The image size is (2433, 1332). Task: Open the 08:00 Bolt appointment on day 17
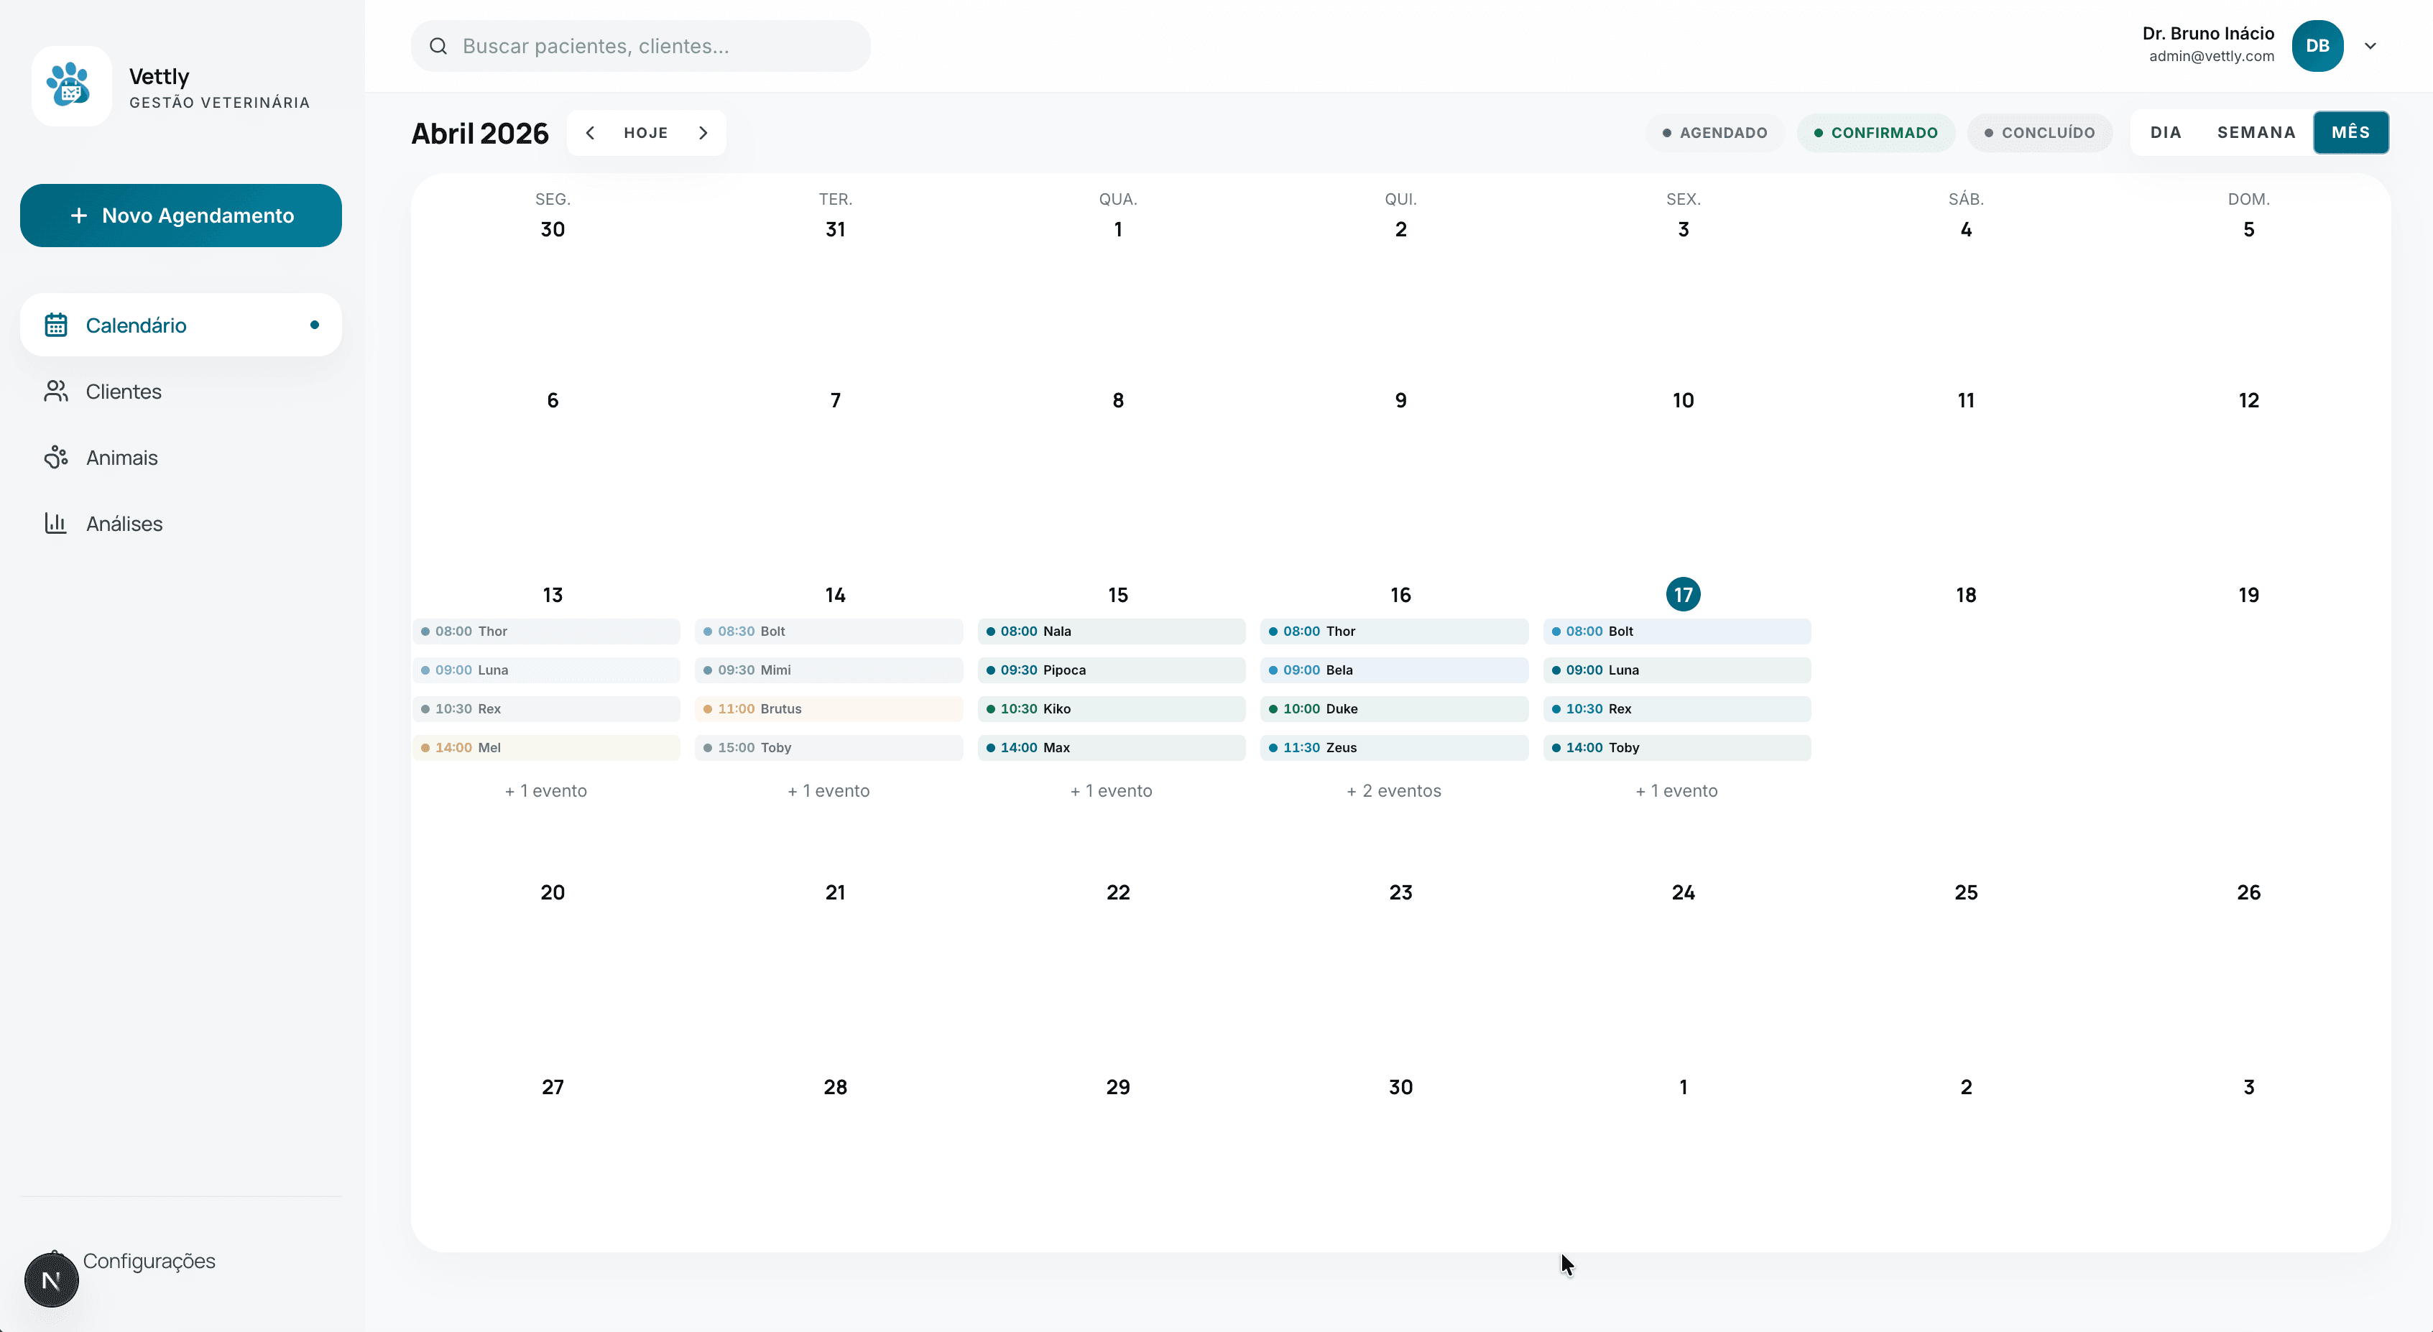[1676, 631]
